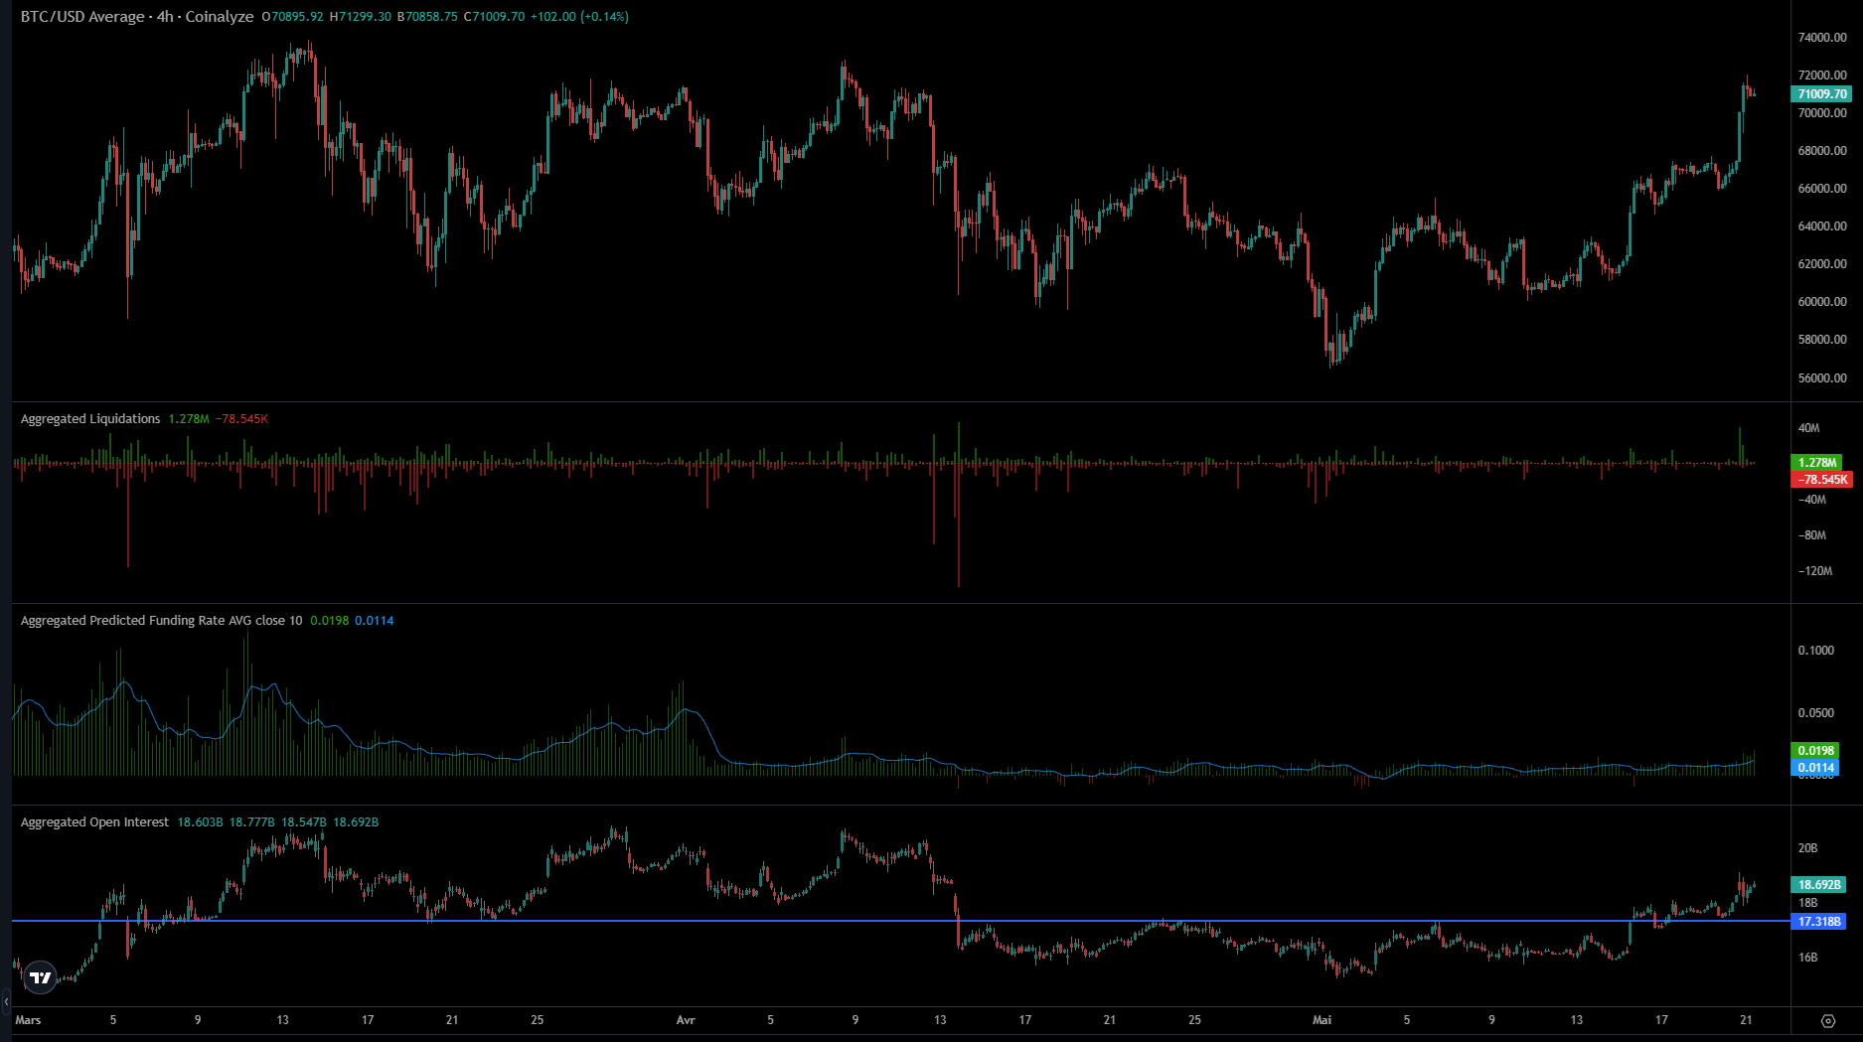Click 'Avr' on the time axis
Screen dimensions: 1863x1042
[686, 1019]
